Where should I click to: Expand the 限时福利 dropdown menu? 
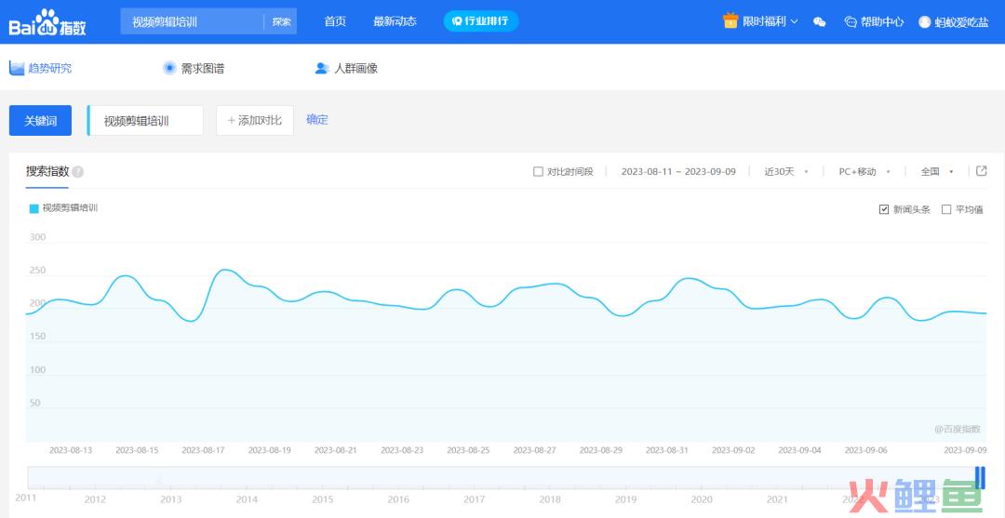click(x=770, y=21)
